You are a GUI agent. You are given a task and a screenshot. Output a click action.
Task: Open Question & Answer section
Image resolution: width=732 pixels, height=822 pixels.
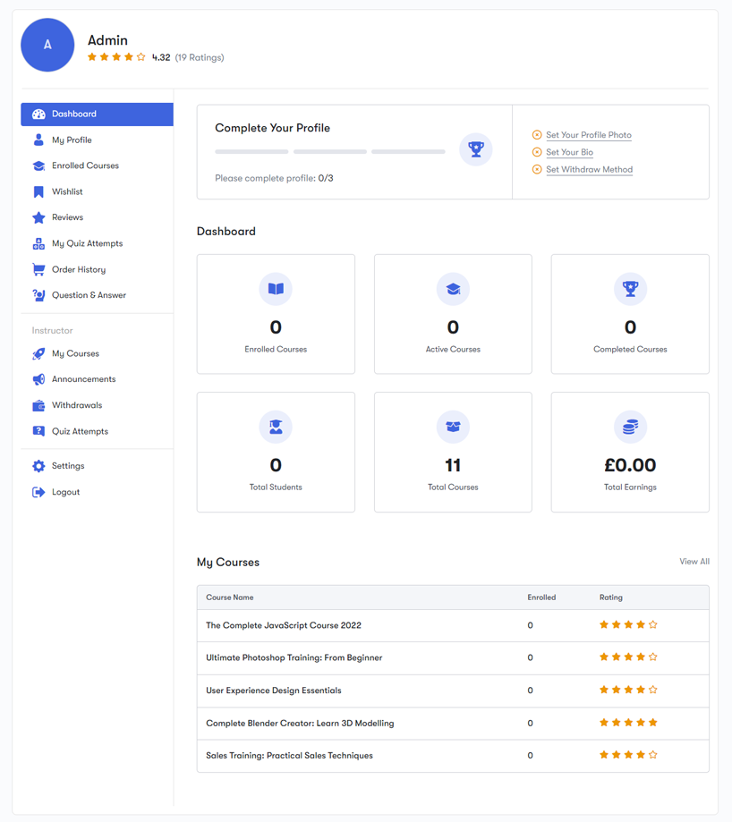(89, 295)
